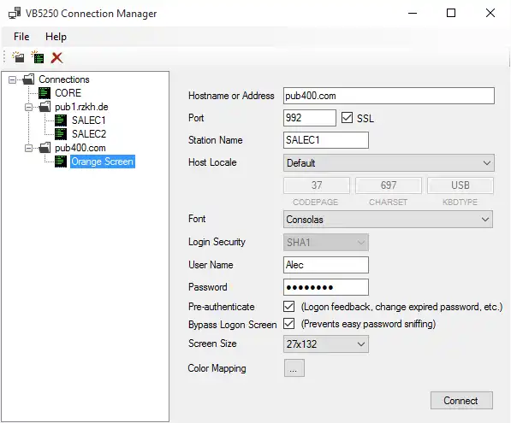Click the CORE terminal session icon

[45, 93]
